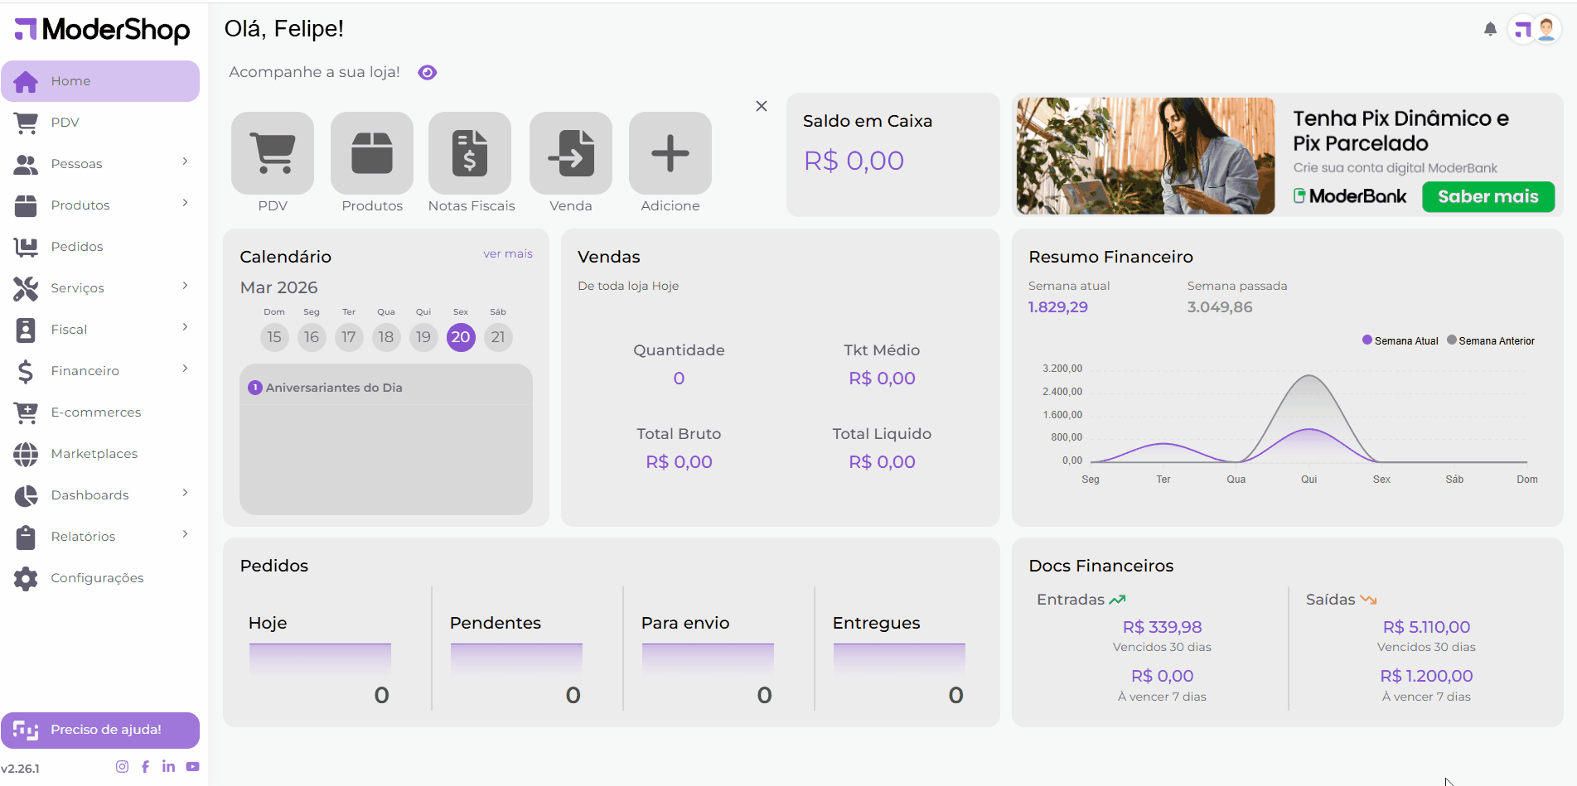Image resolution: width=1577 pixels, height=786 pixels.
Task: Open Configurações in the sidebar
Action: pyautogui.click(x=97, y=578)
